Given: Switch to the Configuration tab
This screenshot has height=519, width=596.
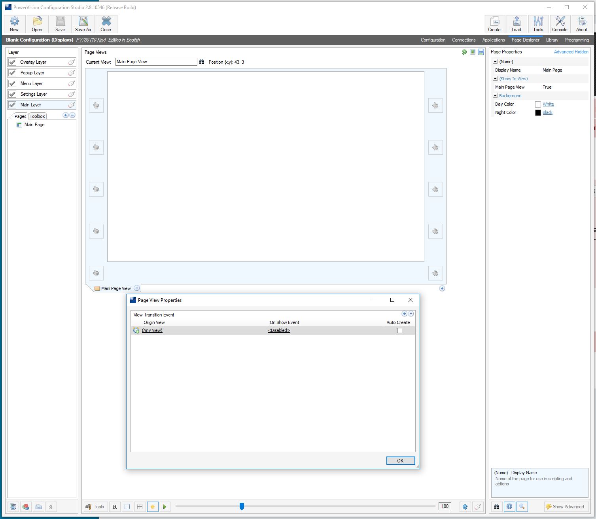Looking at the screenshot, I should pos(433,40).
